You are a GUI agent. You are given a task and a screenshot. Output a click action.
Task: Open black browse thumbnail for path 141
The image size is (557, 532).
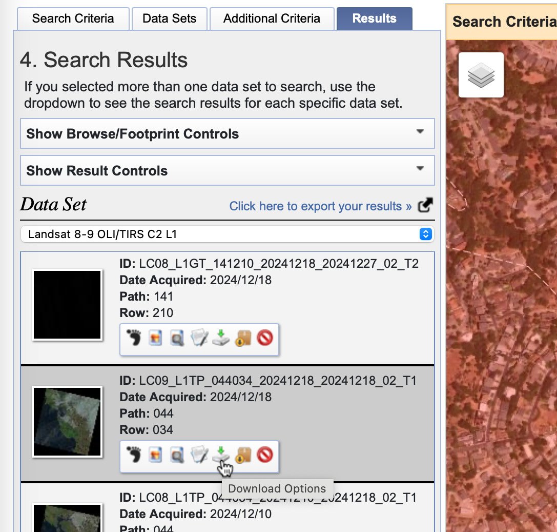[x=67, y=305]
